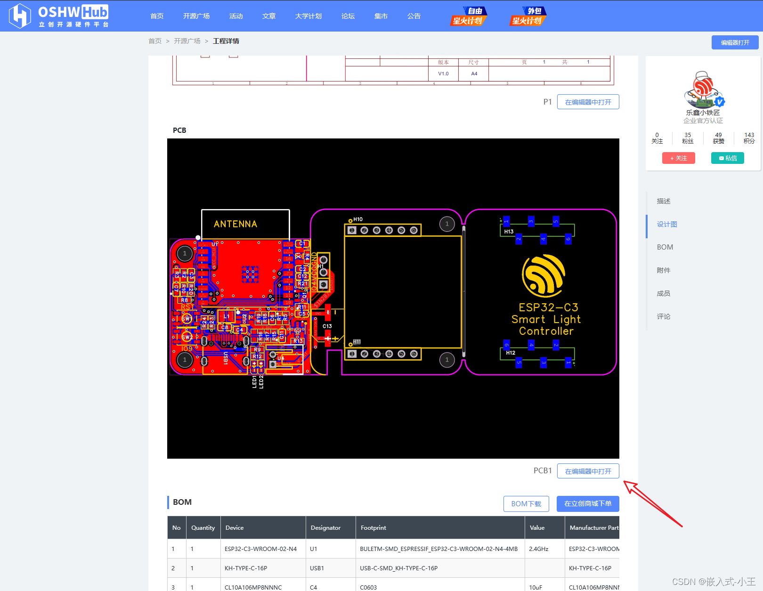The image size is (763, 591).
Task: Open 开源广场 in the top navigation
Action: pyautogui.click(x=196, y=16)
